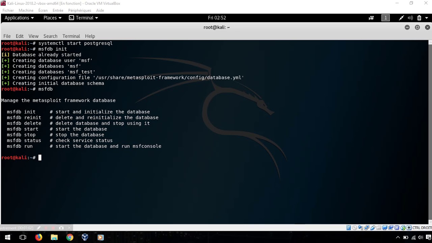Image resolution: width=432 pixels, height=243 pixels.
Task: Launch Firefox from Windows taskbar
Action: [x=38, y=237]
